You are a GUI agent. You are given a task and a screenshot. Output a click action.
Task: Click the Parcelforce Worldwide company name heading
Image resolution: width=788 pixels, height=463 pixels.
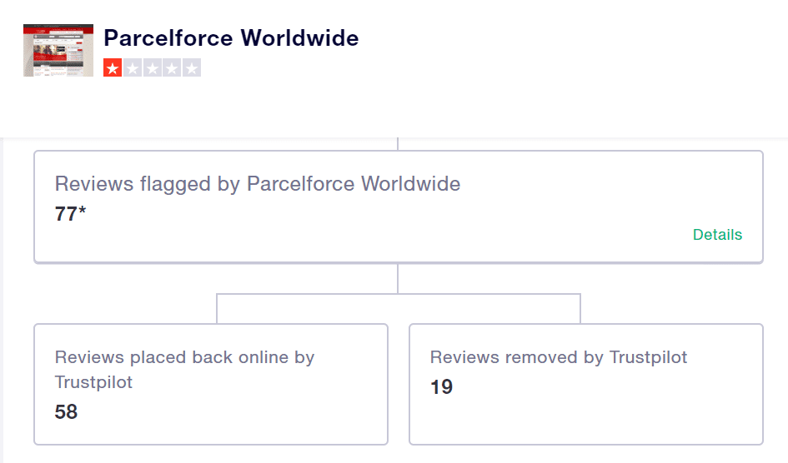[231, 38]
